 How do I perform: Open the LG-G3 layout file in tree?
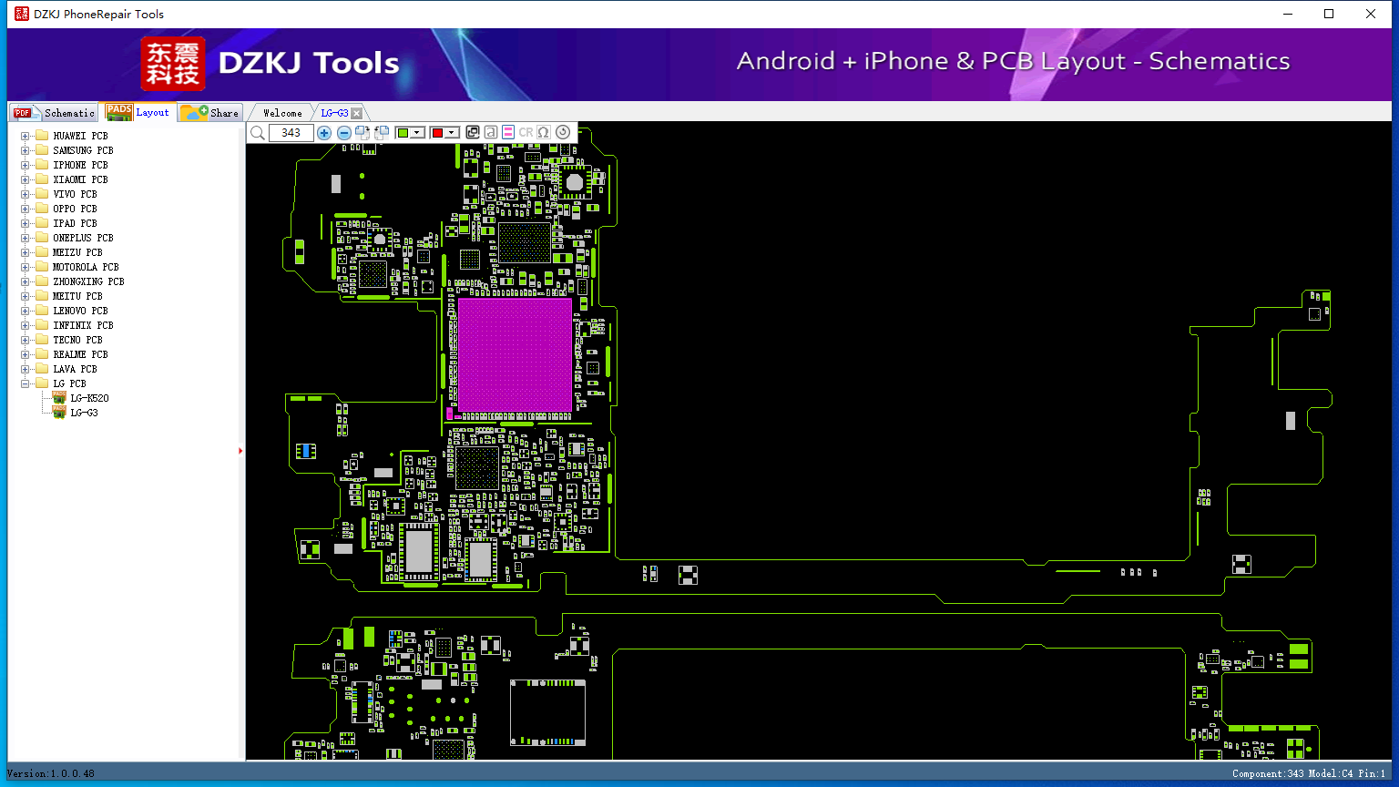pyautogui.click(x=84, y=413)
